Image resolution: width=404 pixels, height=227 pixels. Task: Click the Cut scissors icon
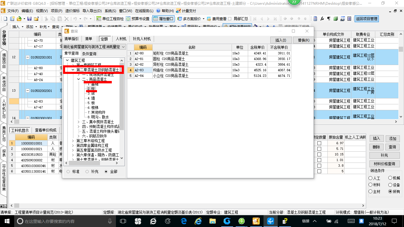46,19
